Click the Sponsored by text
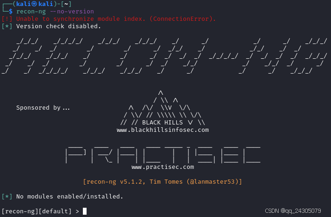Viewport: 331px width, 217px height. coord(43,108)
